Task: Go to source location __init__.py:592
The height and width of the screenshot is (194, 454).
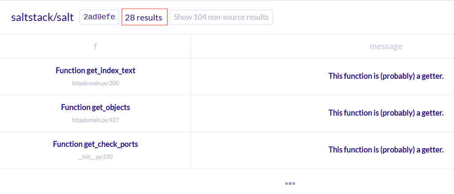Action: tap(95, 157)
